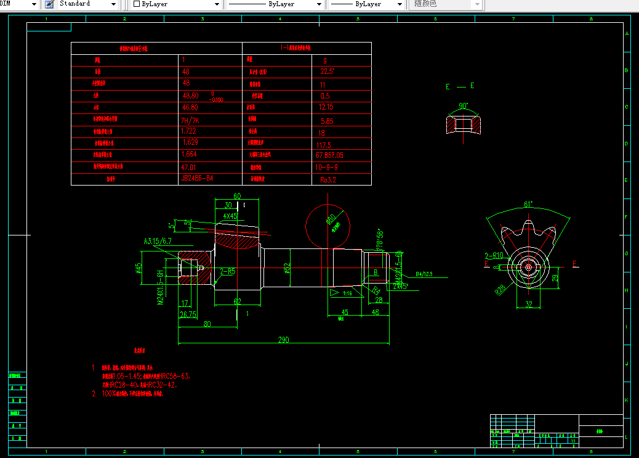This screenshot has height=458, width=639.
Task: Click table cell value 1.629
Action: coord(190,142)
